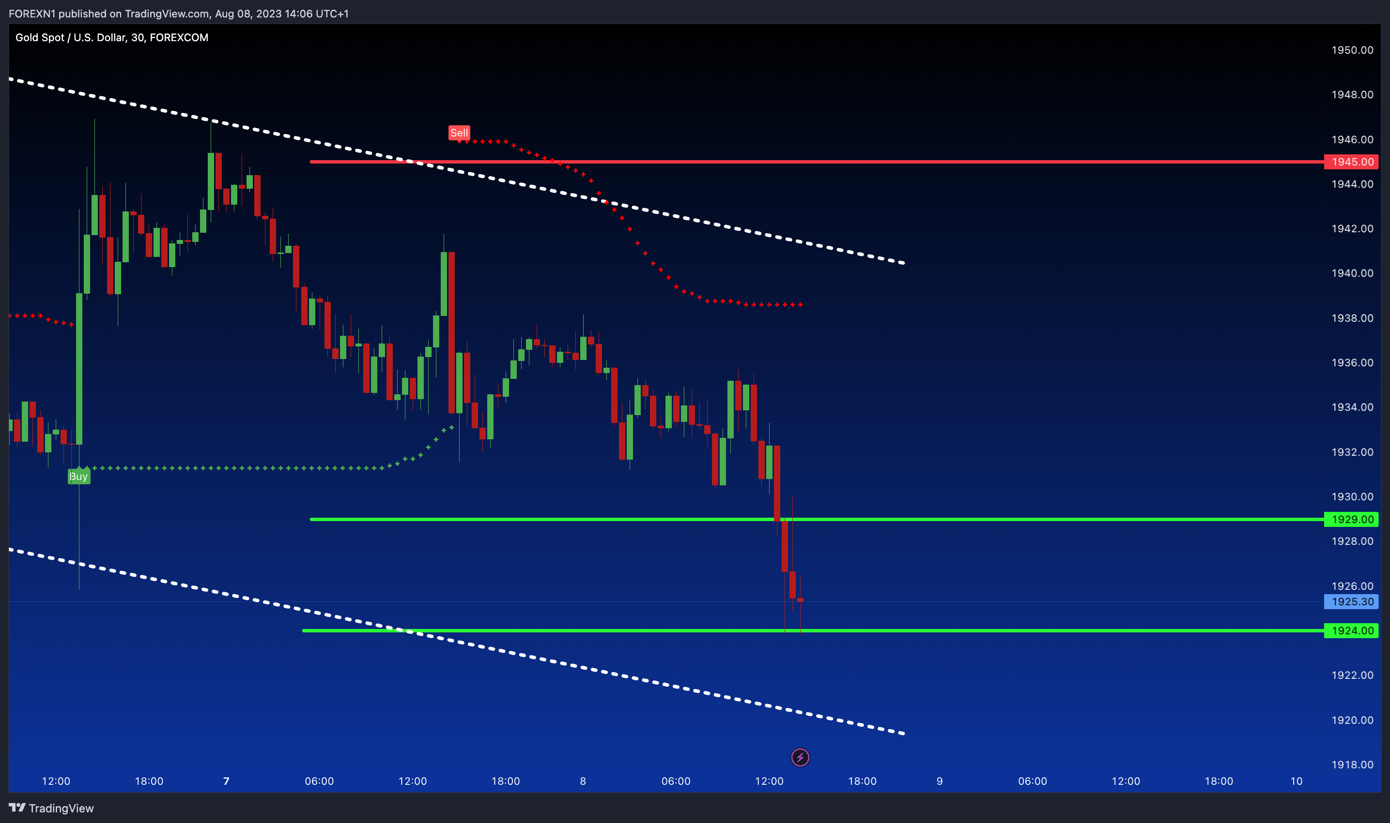
Task: Click the 1948.00 price axis value
Action: tap(1352, 94)
